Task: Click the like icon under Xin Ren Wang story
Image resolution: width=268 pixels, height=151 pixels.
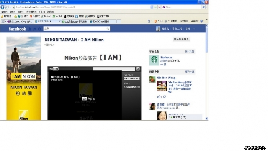Action: tap(159, 97)
